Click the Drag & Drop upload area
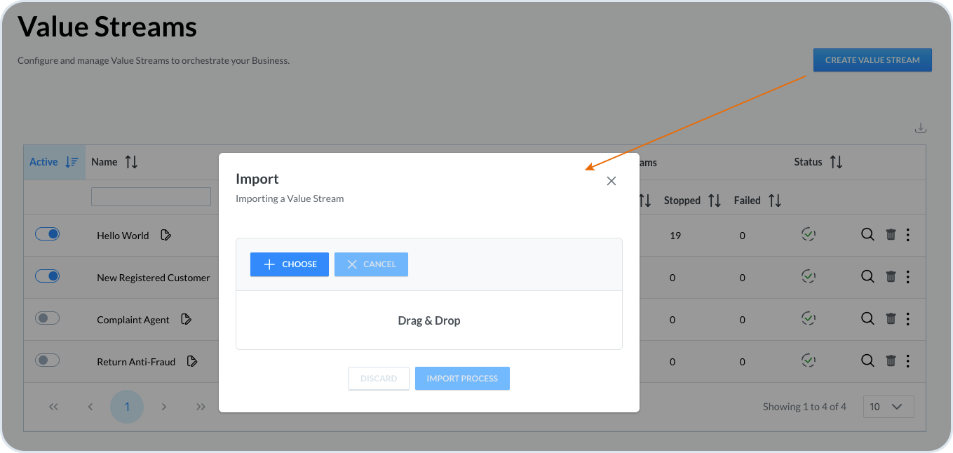Image resolution: width=953 pixels, height=453 pixels. click(x=429, y=320)
